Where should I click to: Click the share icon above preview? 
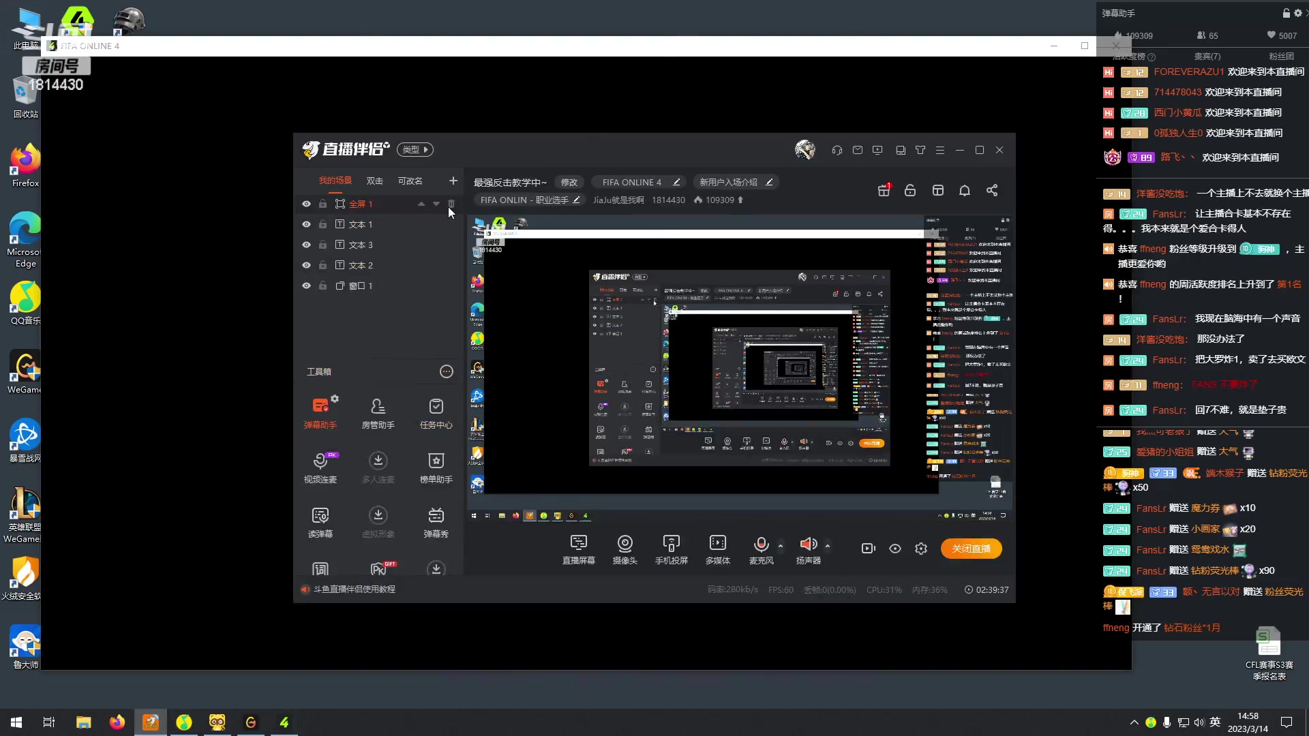(992, 191)
